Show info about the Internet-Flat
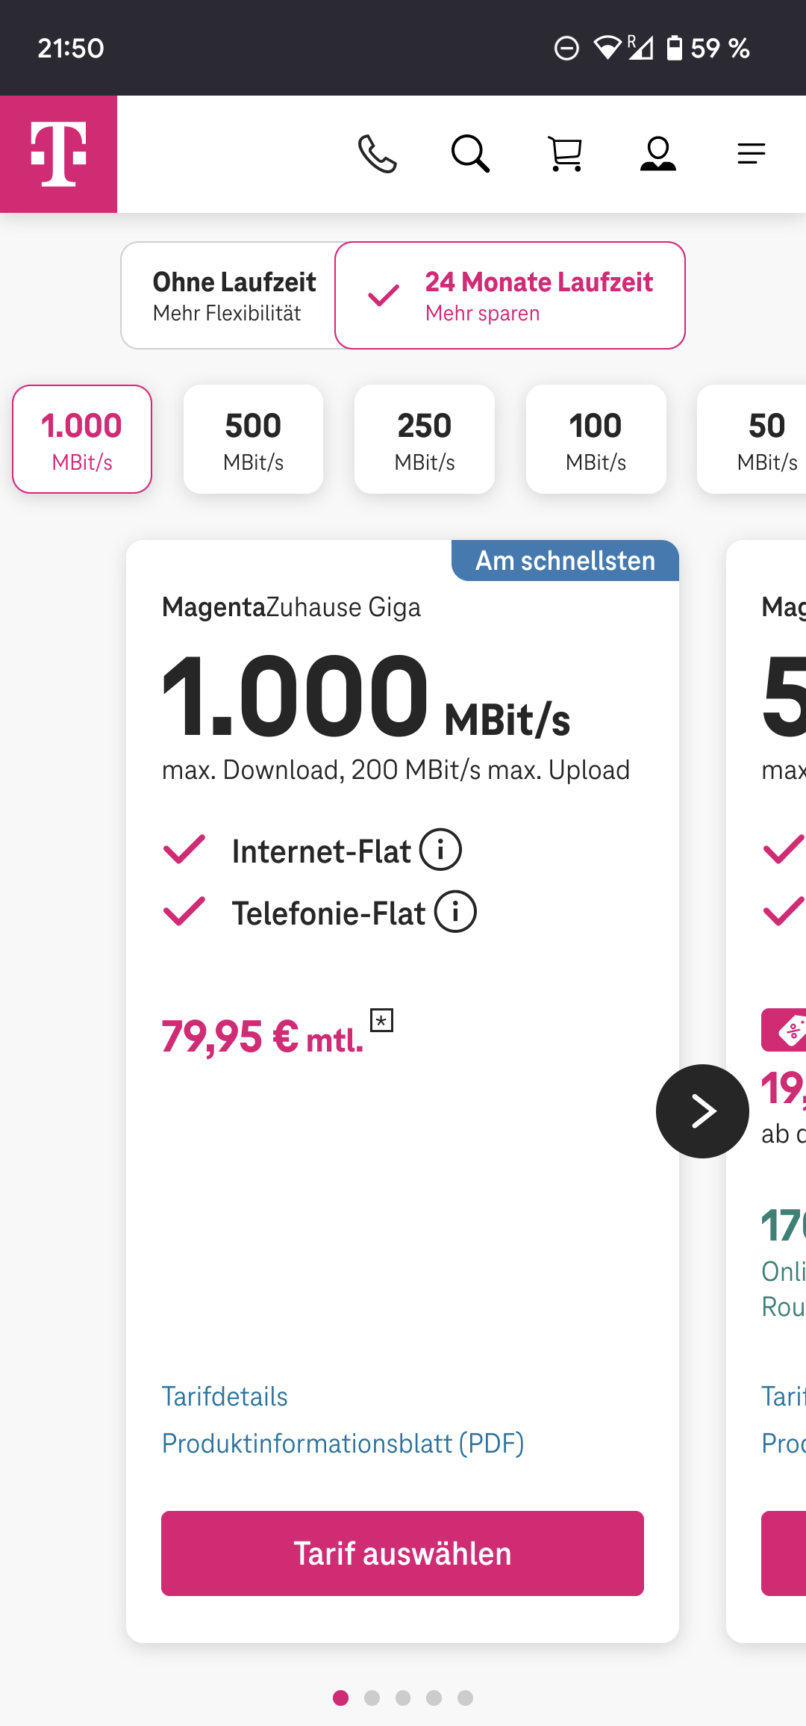 [442, 849]
